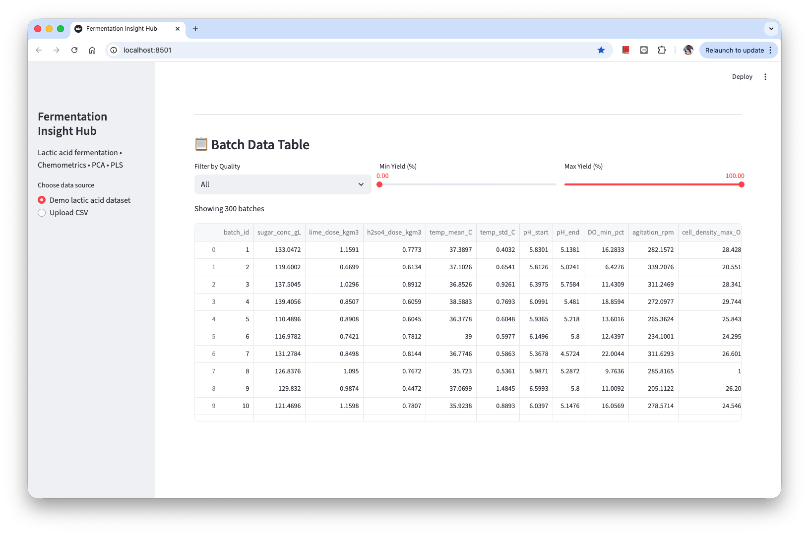Image resolution: width=809 pixels, height=535 pixels.
Task: Select sugar concentration cell 133.0472
Action: (279, 250)
